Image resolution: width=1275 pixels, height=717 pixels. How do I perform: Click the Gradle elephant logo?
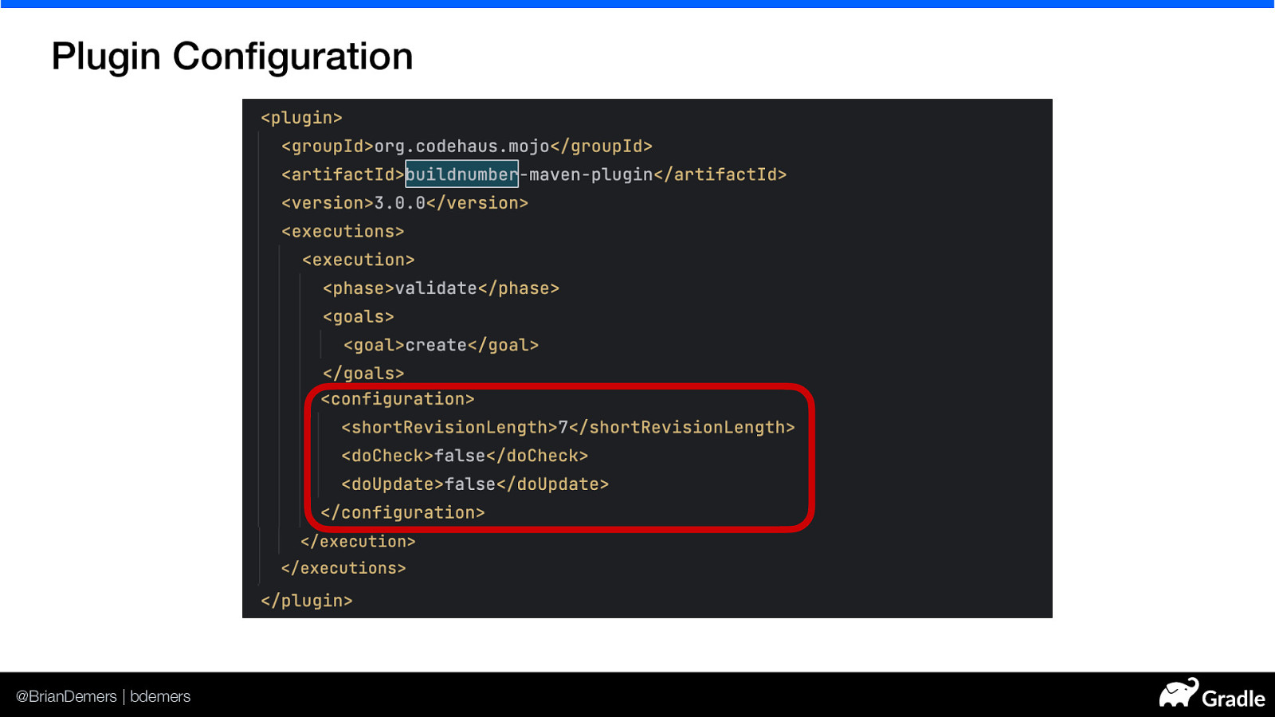tap(1179, 693)
